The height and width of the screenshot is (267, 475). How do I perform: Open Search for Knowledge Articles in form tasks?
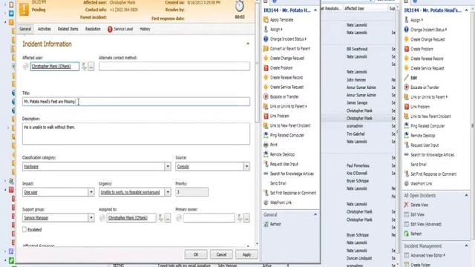292,174
